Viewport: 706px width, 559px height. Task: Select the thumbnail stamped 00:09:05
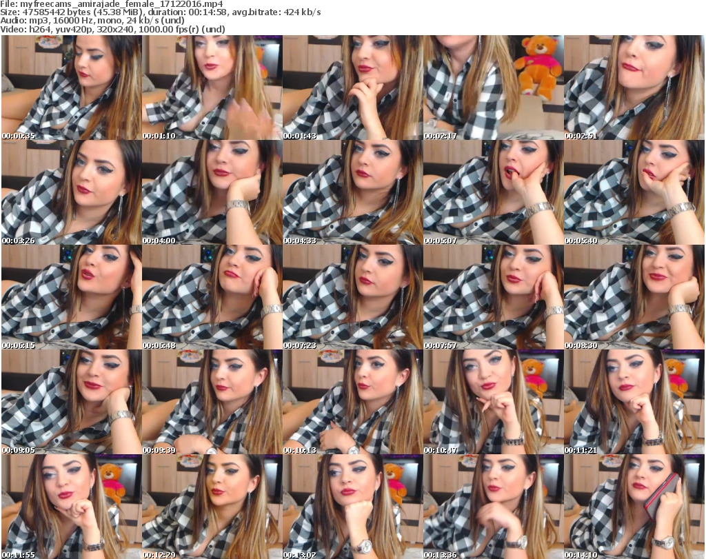coord(72,403)
